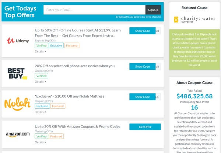
Task: Click the Verified tag on Amazon offer
Action: pyautogui.click(x=41, y=136)
